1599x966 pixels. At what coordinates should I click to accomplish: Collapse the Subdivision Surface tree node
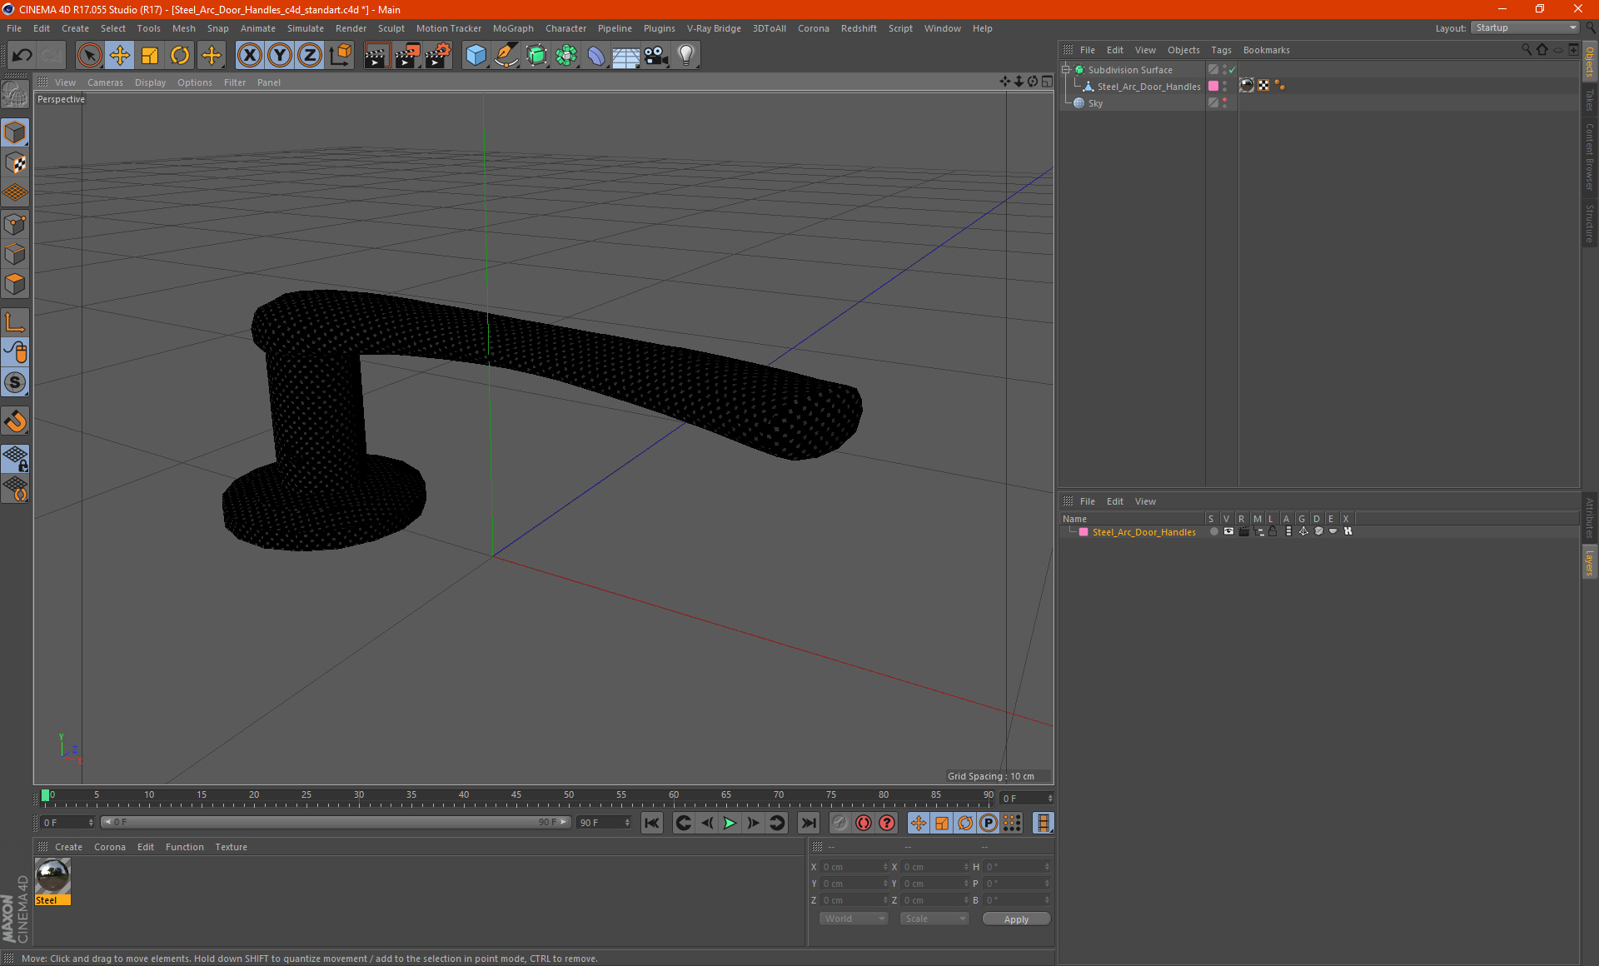(1065, 70)
